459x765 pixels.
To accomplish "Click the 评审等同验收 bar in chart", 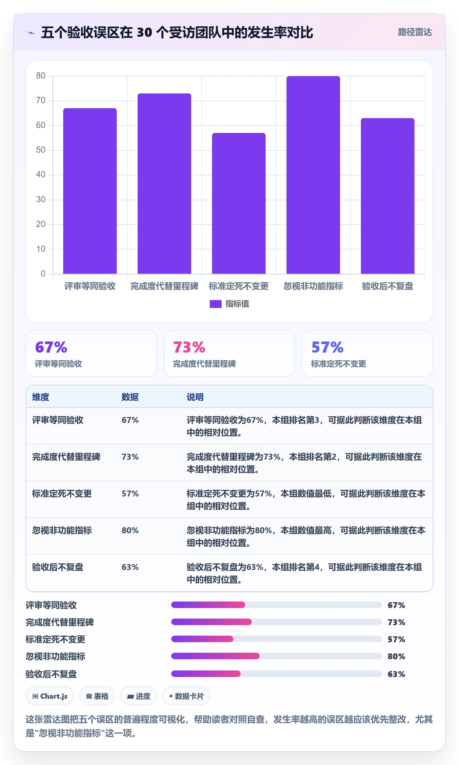I will 90,191.
